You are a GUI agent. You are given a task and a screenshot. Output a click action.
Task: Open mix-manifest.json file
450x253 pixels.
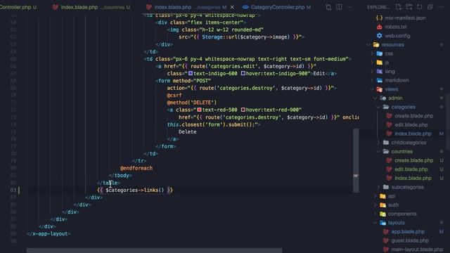[x=405, y=18]
